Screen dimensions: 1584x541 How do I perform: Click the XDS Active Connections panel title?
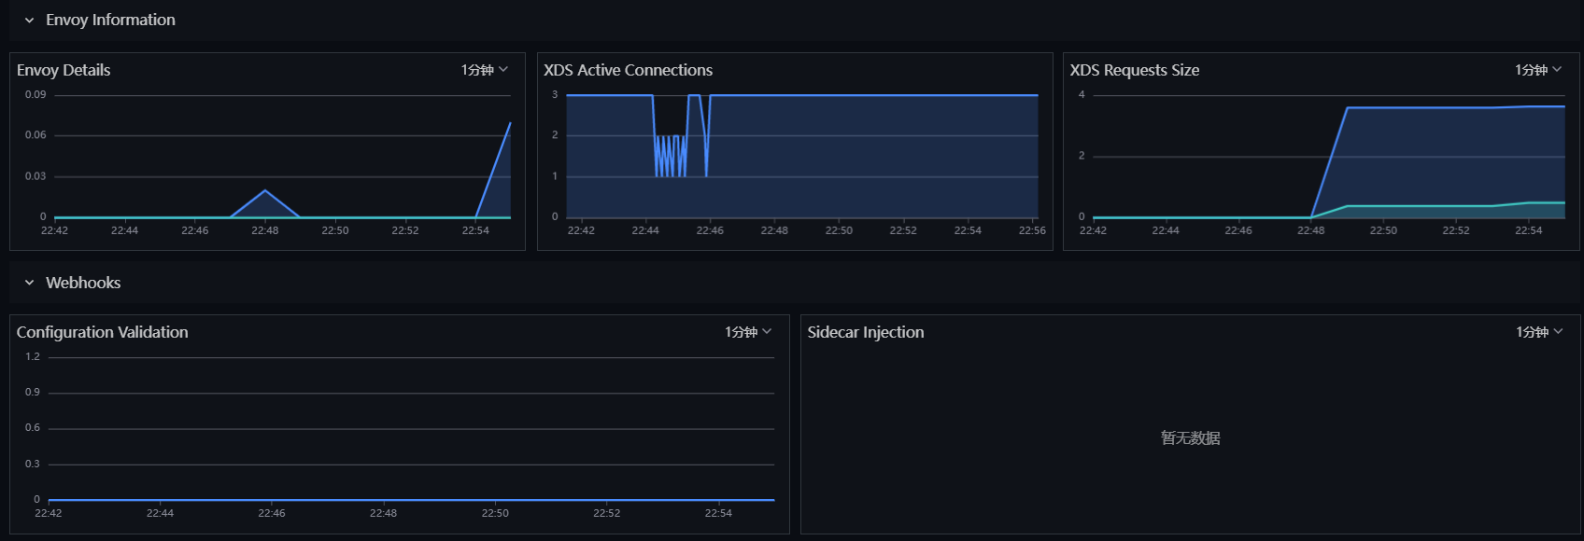pos(628,70)
